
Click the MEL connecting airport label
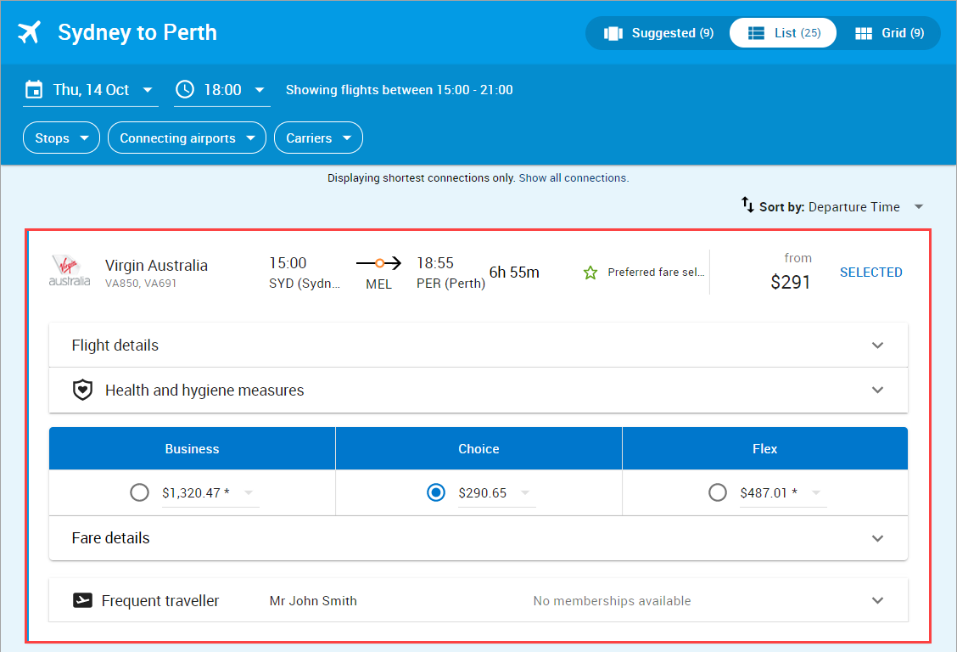pos(378,284)
